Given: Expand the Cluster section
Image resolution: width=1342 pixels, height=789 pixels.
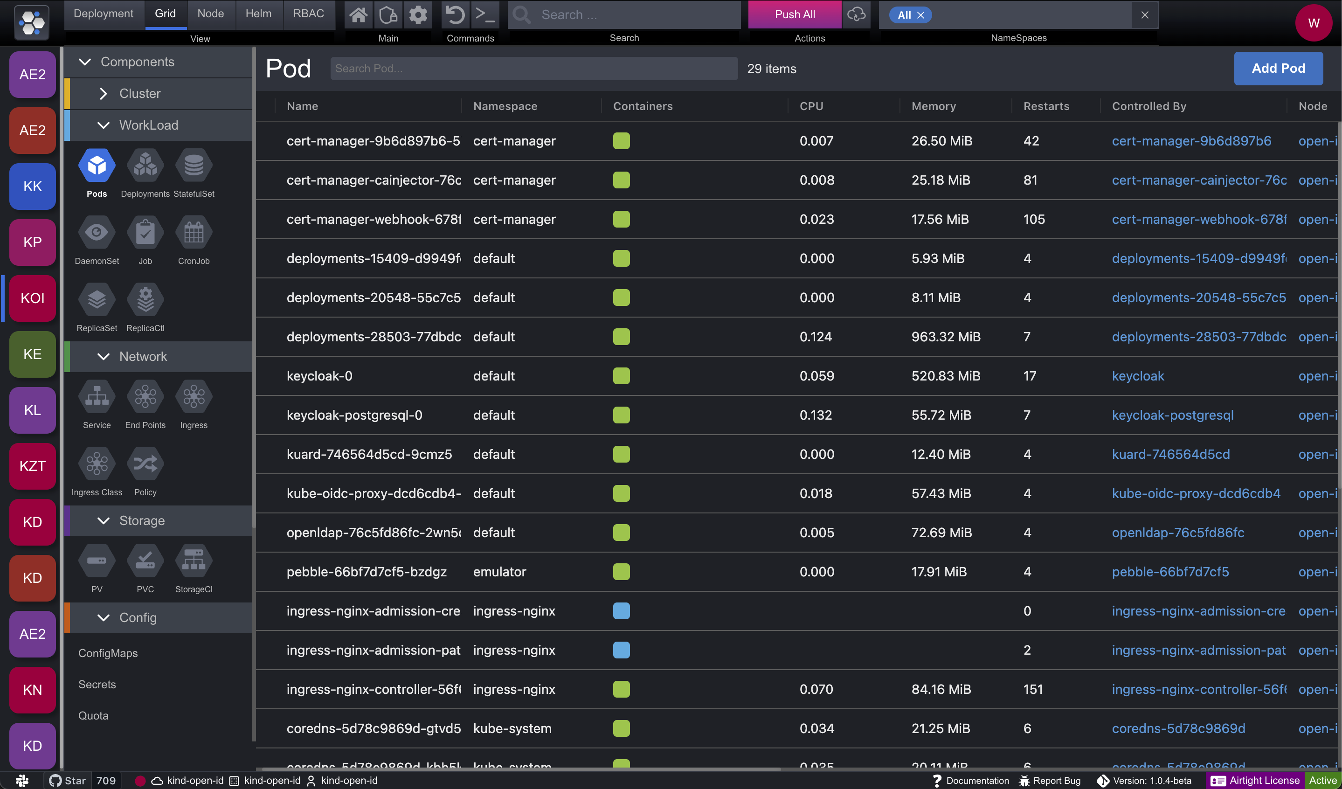Looking at the screenshot, I should [104, 94].
